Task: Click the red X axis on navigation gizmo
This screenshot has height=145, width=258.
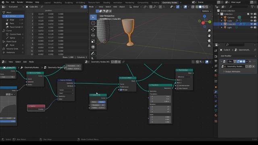Action: (x=203, y=23)
